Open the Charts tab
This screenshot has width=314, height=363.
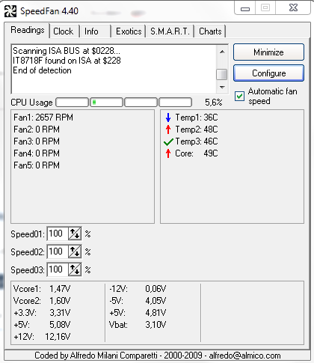tap(210, 31)
